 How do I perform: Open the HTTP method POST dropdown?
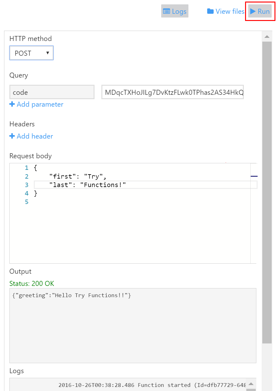[x=31, y=53]
